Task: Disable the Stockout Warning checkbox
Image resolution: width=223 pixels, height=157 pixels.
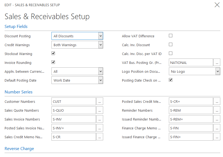Action: pos(53,53)
